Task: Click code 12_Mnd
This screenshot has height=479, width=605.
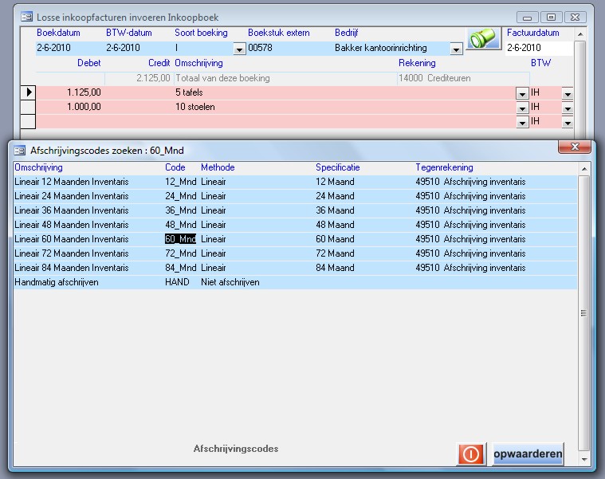Action: (x=180, y=182)
